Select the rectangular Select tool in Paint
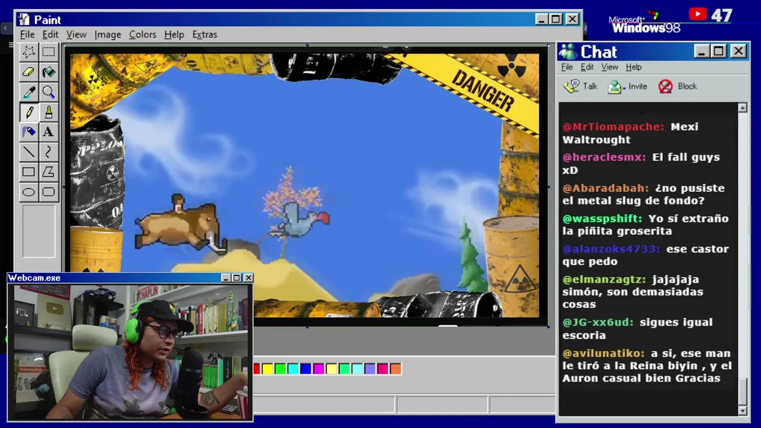This screenshot has width=761, height=428. tap(49, 52)
